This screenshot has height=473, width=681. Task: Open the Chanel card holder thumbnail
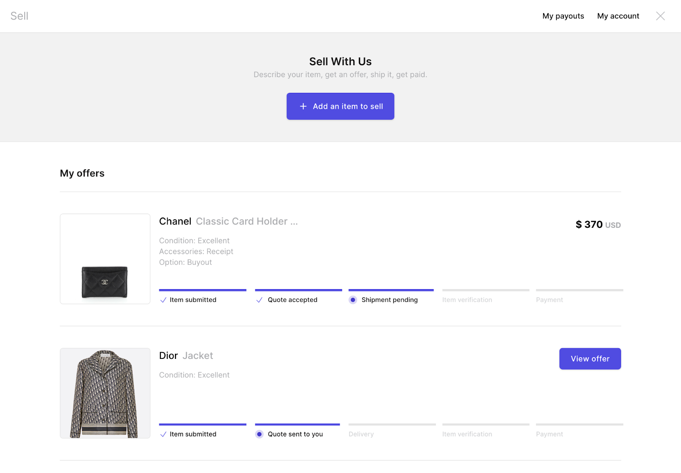coord(105,259)
